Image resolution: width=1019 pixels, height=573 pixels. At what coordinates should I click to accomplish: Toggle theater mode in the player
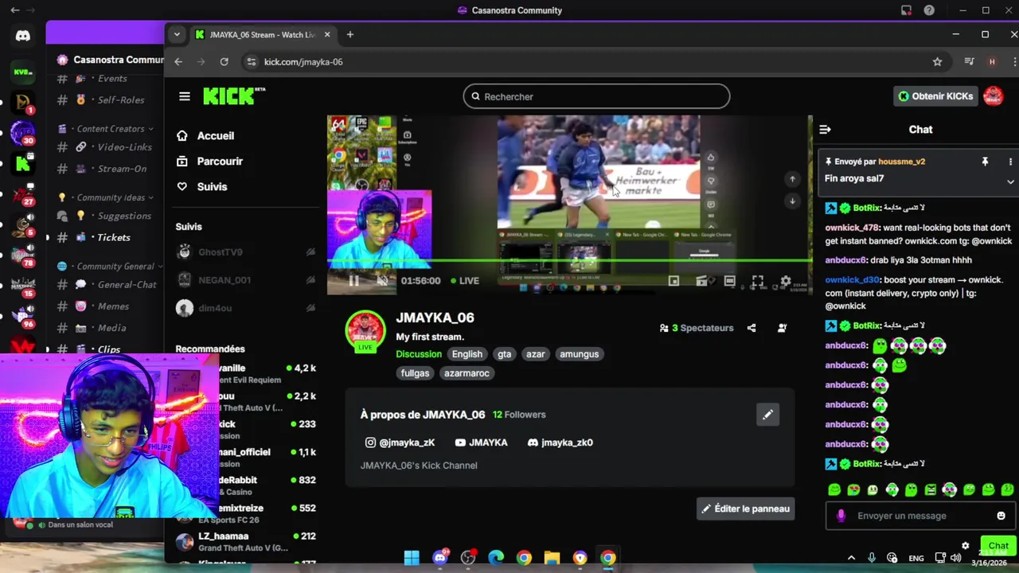pyautogui.click(x=729, y=281)
